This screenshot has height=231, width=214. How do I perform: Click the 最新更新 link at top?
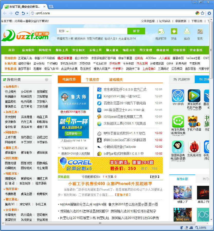click(181, 21)
